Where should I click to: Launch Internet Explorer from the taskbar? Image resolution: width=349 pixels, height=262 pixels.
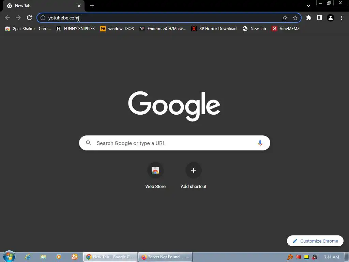point(28,257)
